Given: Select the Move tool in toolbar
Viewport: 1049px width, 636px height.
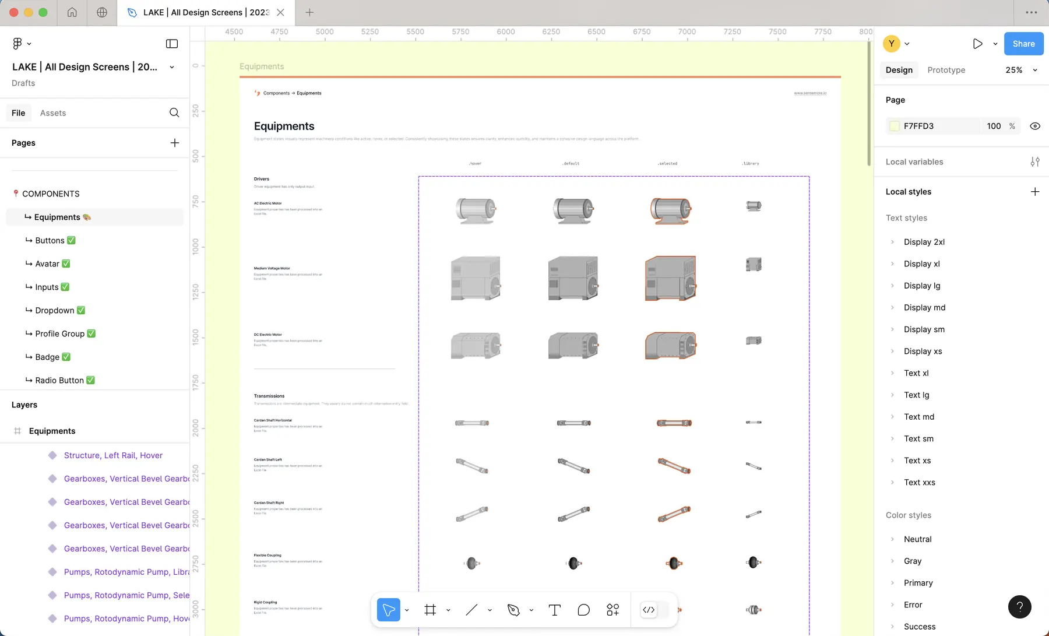Looking at the screenshot, I should (389, 610).
